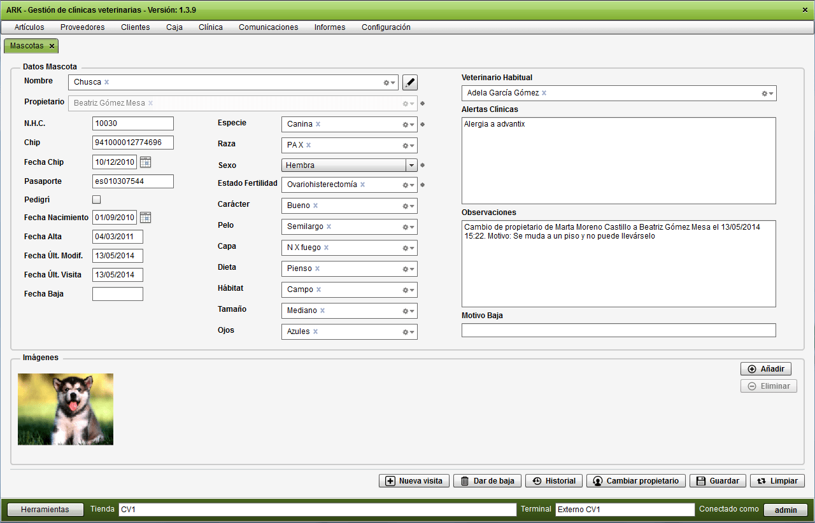This screenshot has height=523, width=815.
Task: Open the Fecha Nacimiento calendar picker
Action: click(x=145, y=218)
